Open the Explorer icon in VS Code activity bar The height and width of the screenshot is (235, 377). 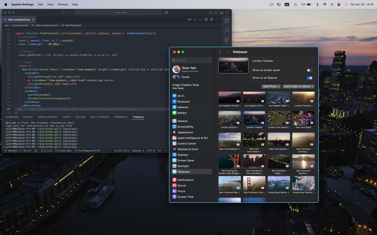click(227, 21)
